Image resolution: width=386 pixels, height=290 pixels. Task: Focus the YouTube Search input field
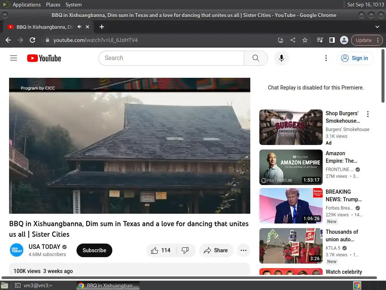click(x=172, y=58)
